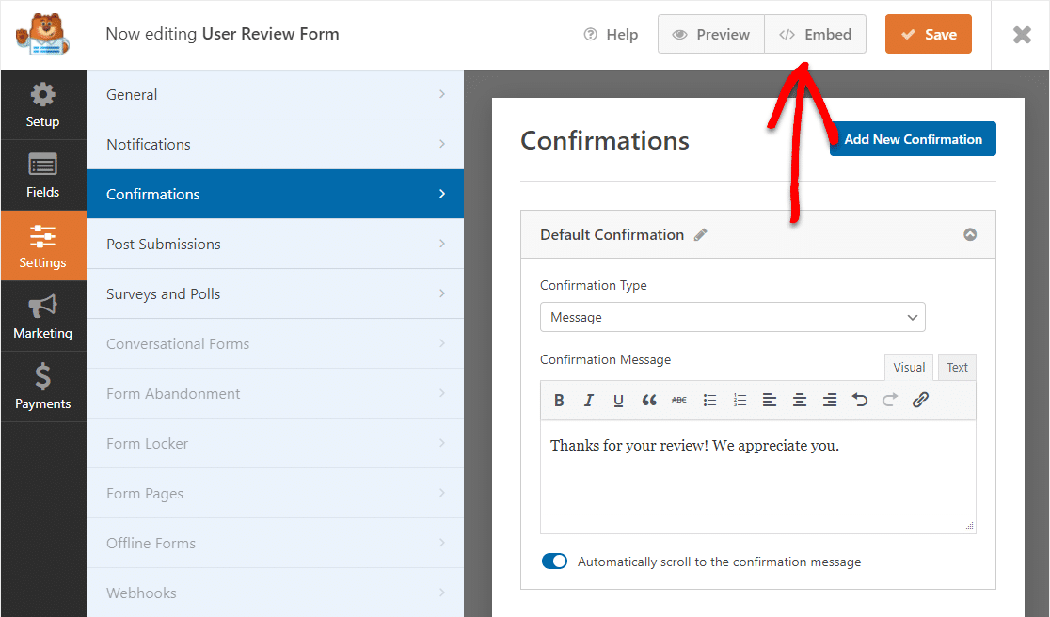
Task: Align text center
Action: coord(800,400)
